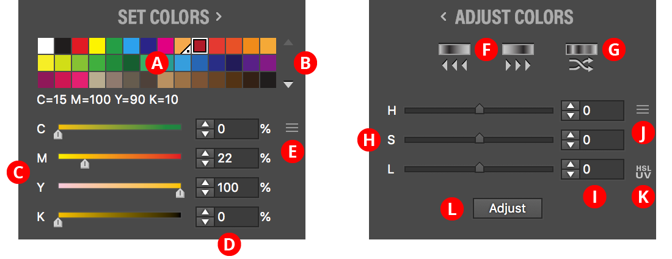Click the Hue slider handle
The height and width of the screenshot is (259, 672).
pyautogui.click(x=480, y=110)
